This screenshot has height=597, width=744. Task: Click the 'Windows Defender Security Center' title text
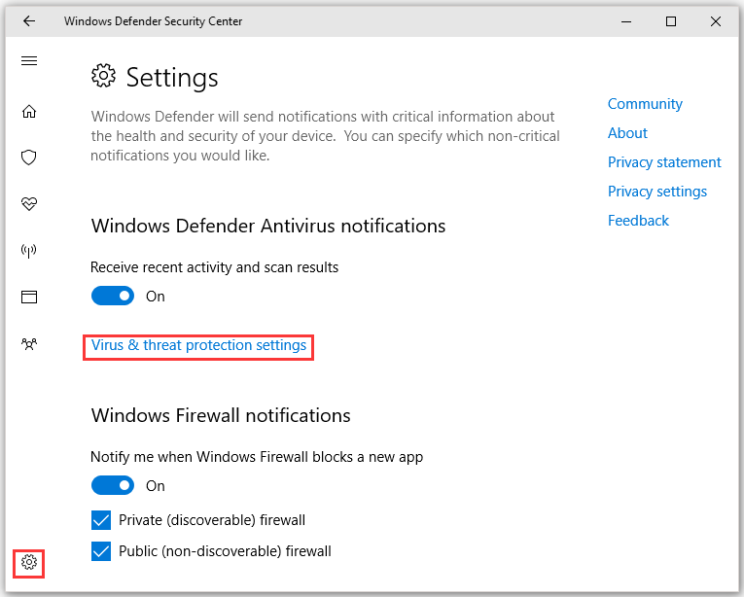(154, 21)
